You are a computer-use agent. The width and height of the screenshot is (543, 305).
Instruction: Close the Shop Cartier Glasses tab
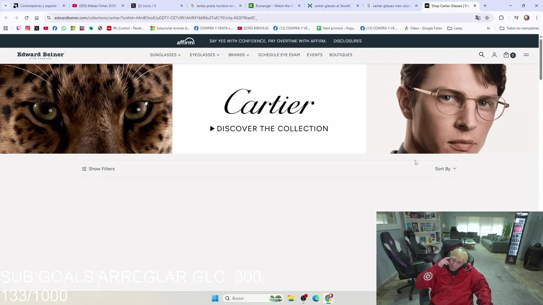coord(475,6)
